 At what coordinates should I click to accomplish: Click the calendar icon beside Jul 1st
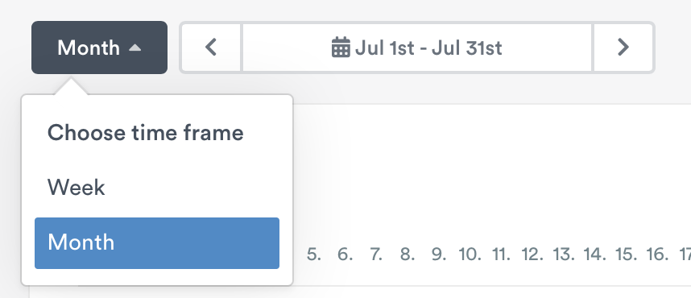pos(341,48)
